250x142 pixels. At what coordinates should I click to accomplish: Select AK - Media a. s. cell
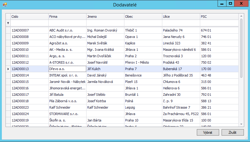67,50
